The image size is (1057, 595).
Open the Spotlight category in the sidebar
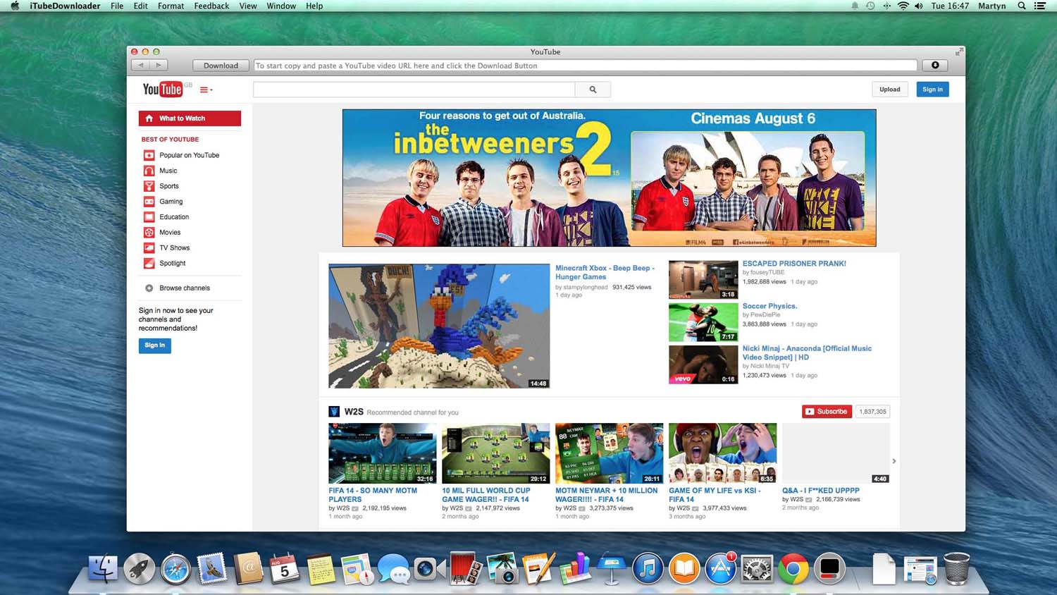tap(165, 264)
